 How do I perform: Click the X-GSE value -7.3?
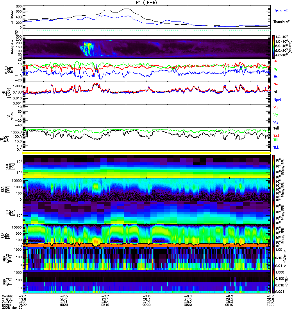click(x=23, y=296)
